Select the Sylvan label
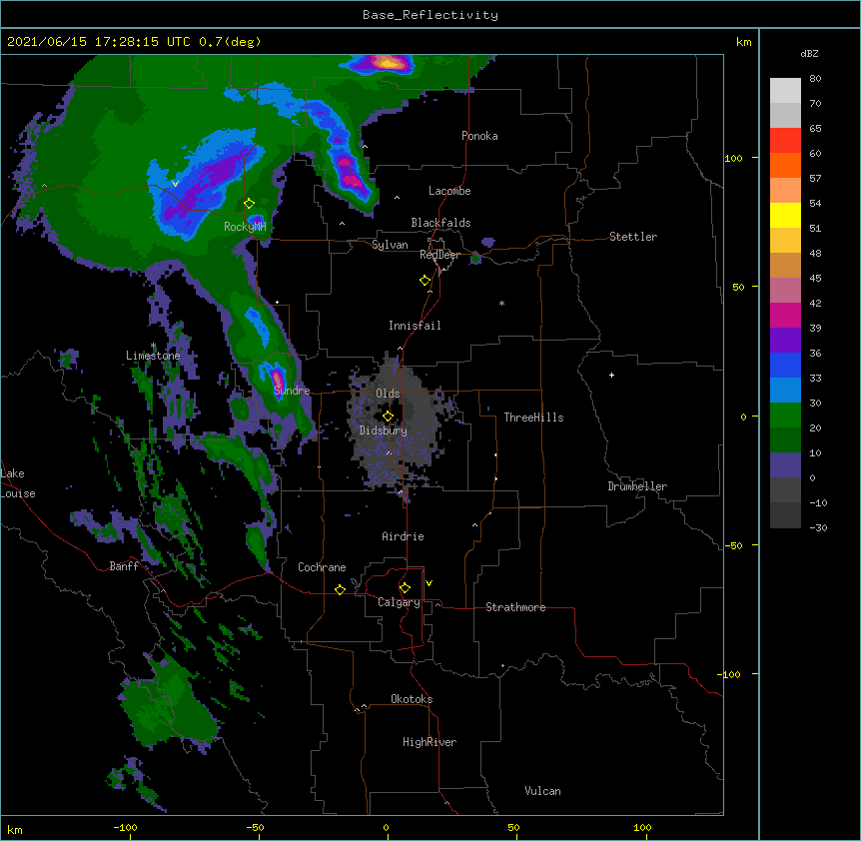 pos(390,245)
